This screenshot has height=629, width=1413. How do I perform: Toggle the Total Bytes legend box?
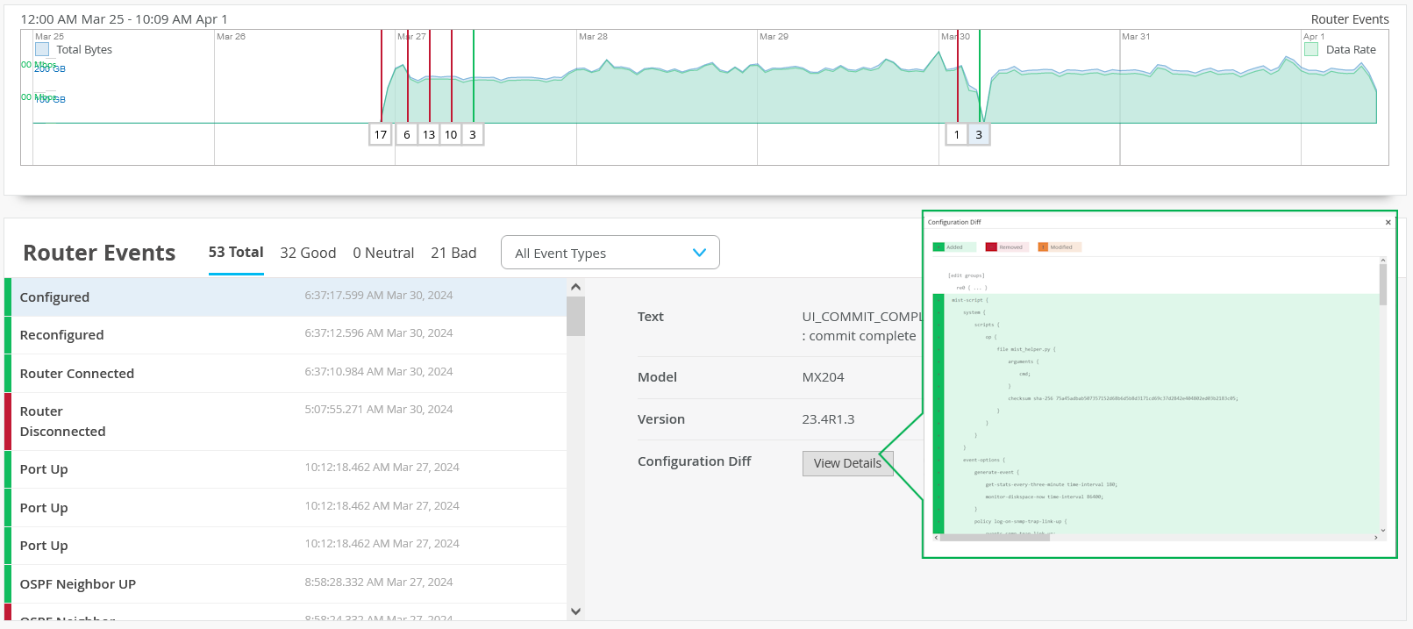[42, 50]
